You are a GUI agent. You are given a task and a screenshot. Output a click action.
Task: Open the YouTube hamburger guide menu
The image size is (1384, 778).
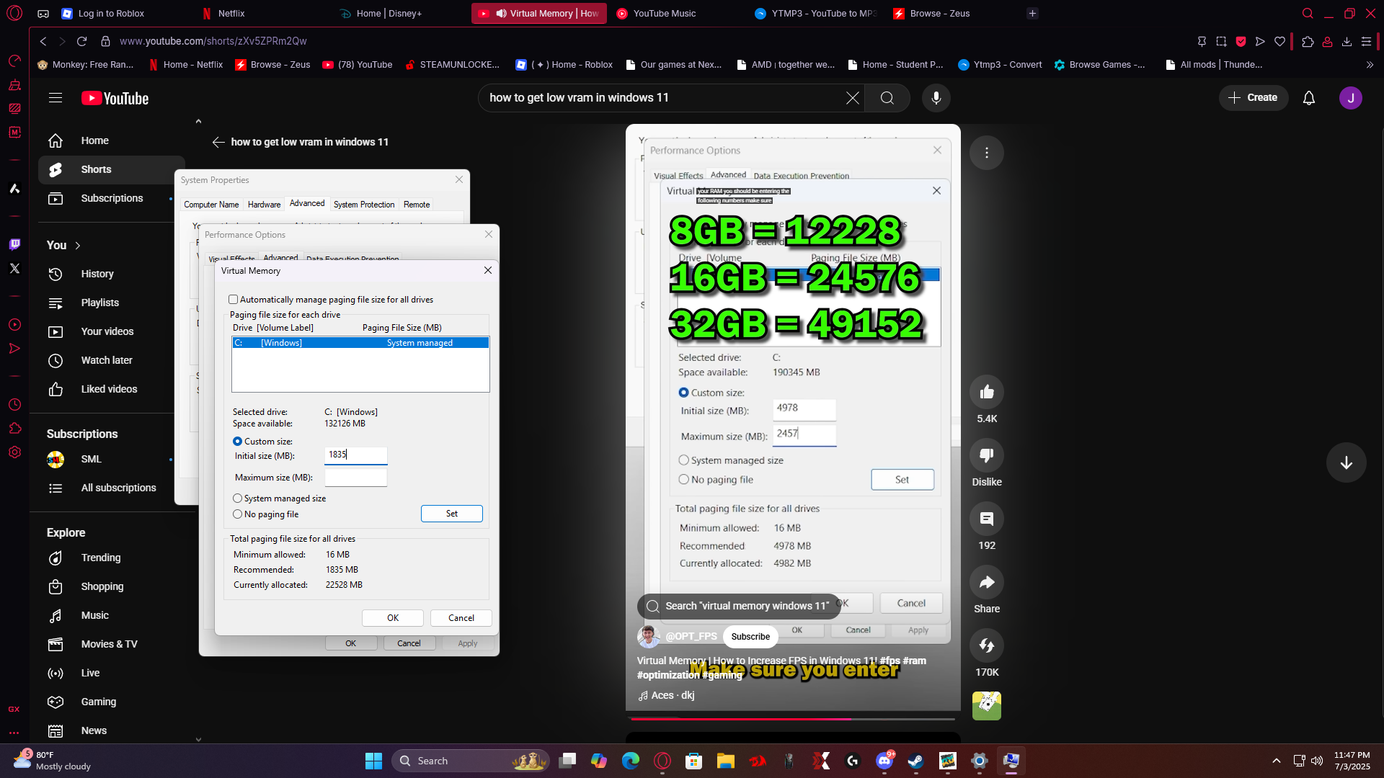pos(56,98)
